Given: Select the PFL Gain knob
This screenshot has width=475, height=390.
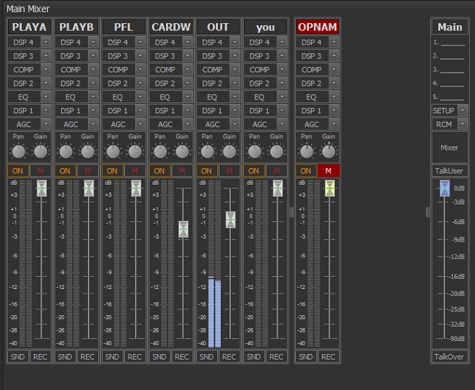Looking at the screenshot, I should [135, 151].
